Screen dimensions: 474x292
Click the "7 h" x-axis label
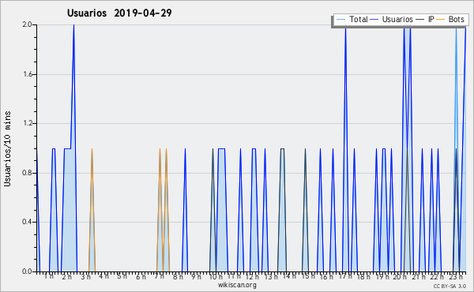click(159, 276)
